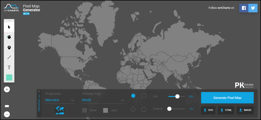Click the Size slider handle
This screenshot has width=261, height=120.
coord(177,96)
